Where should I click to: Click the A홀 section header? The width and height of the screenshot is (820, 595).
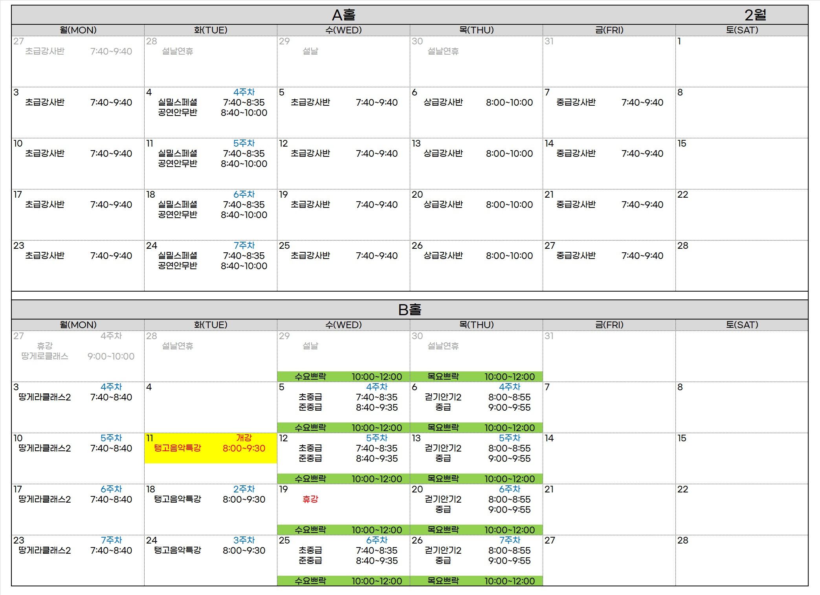[x=343, y=15]
